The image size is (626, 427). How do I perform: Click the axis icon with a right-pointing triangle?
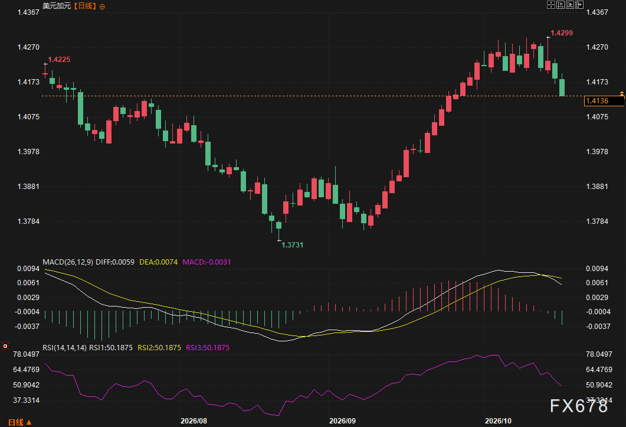pyautogui.click(x=570, y=5)
